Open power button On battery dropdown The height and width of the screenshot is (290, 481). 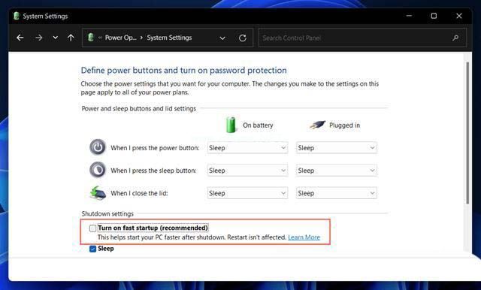(247, 148)
